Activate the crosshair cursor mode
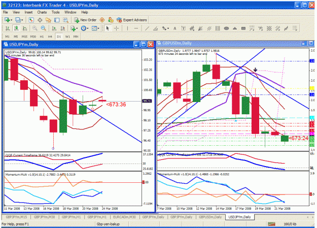Viewport: 317px width, 228px height. 117,28
